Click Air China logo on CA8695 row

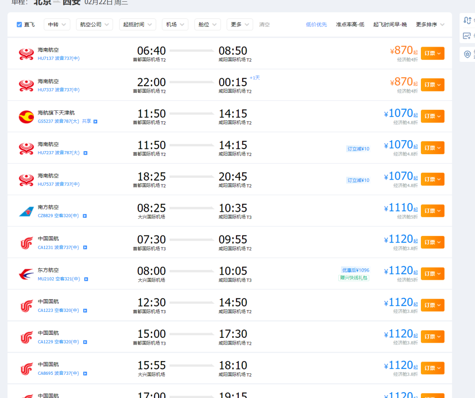pos(26,369)
